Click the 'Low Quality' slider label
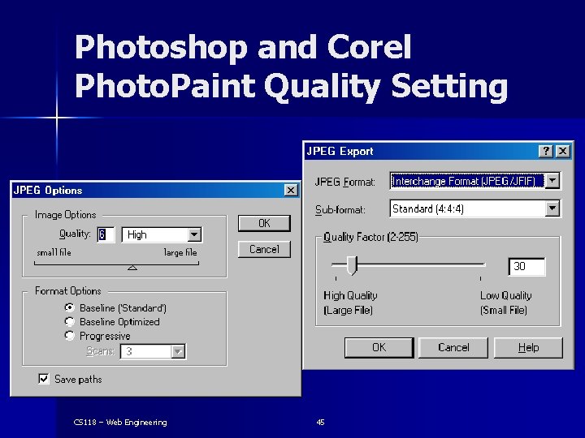 506,295
